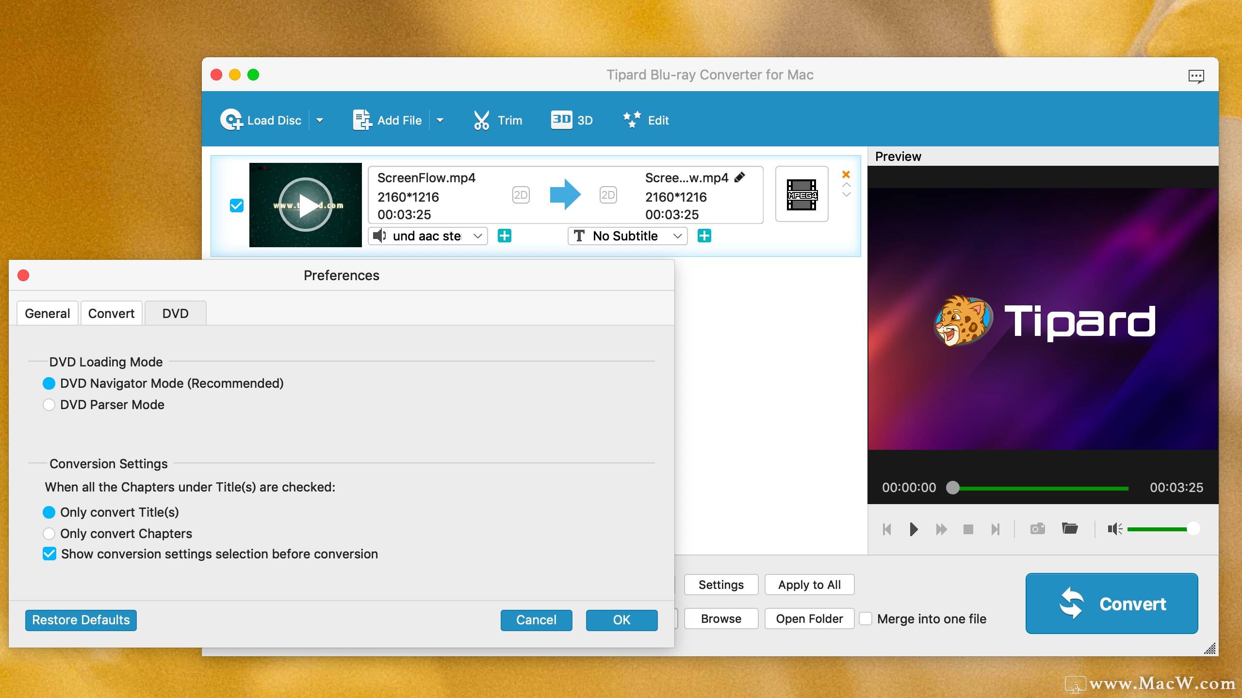Click the main window resize grip

pyautogui.click(x=1210, y=648)
